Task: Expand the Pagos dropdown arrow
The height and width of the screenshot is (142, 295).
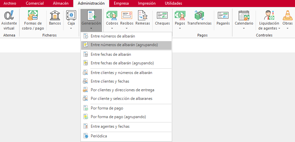Action: 180,29
